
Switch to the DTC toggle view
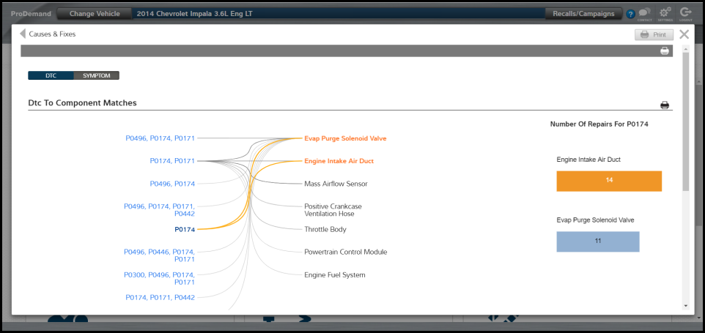[x=51, y=75]
